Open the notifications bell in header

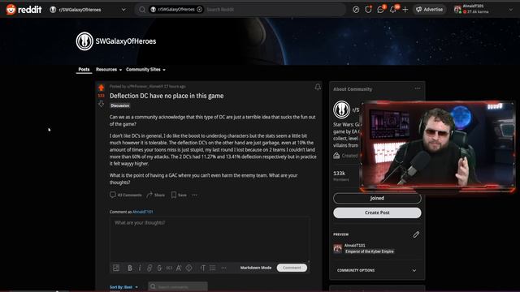point(393,10)
